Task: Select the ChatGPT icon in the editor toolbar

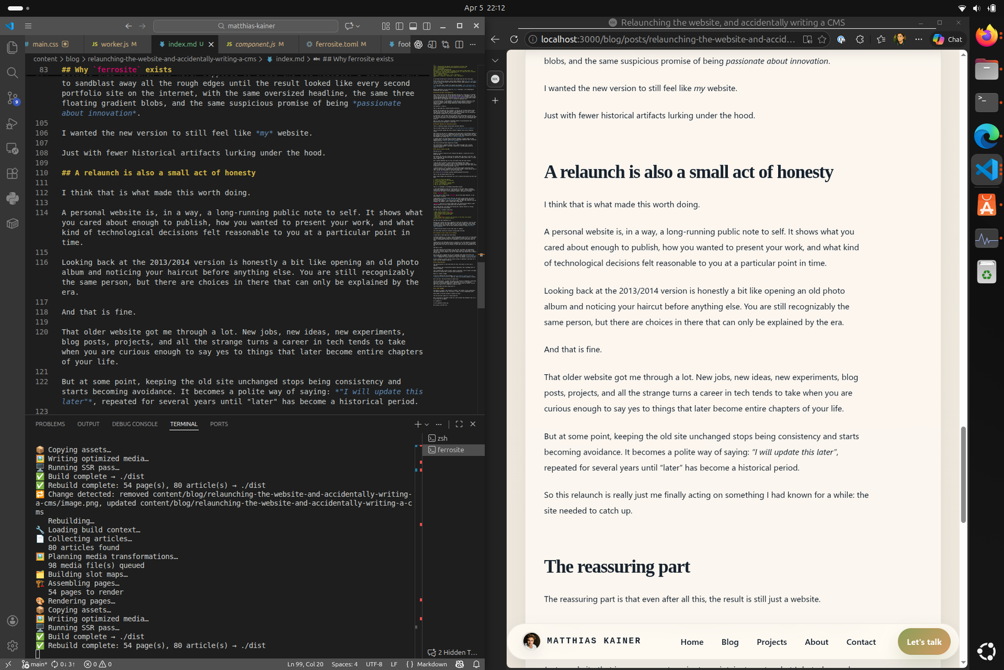Action: pos(418,45)
